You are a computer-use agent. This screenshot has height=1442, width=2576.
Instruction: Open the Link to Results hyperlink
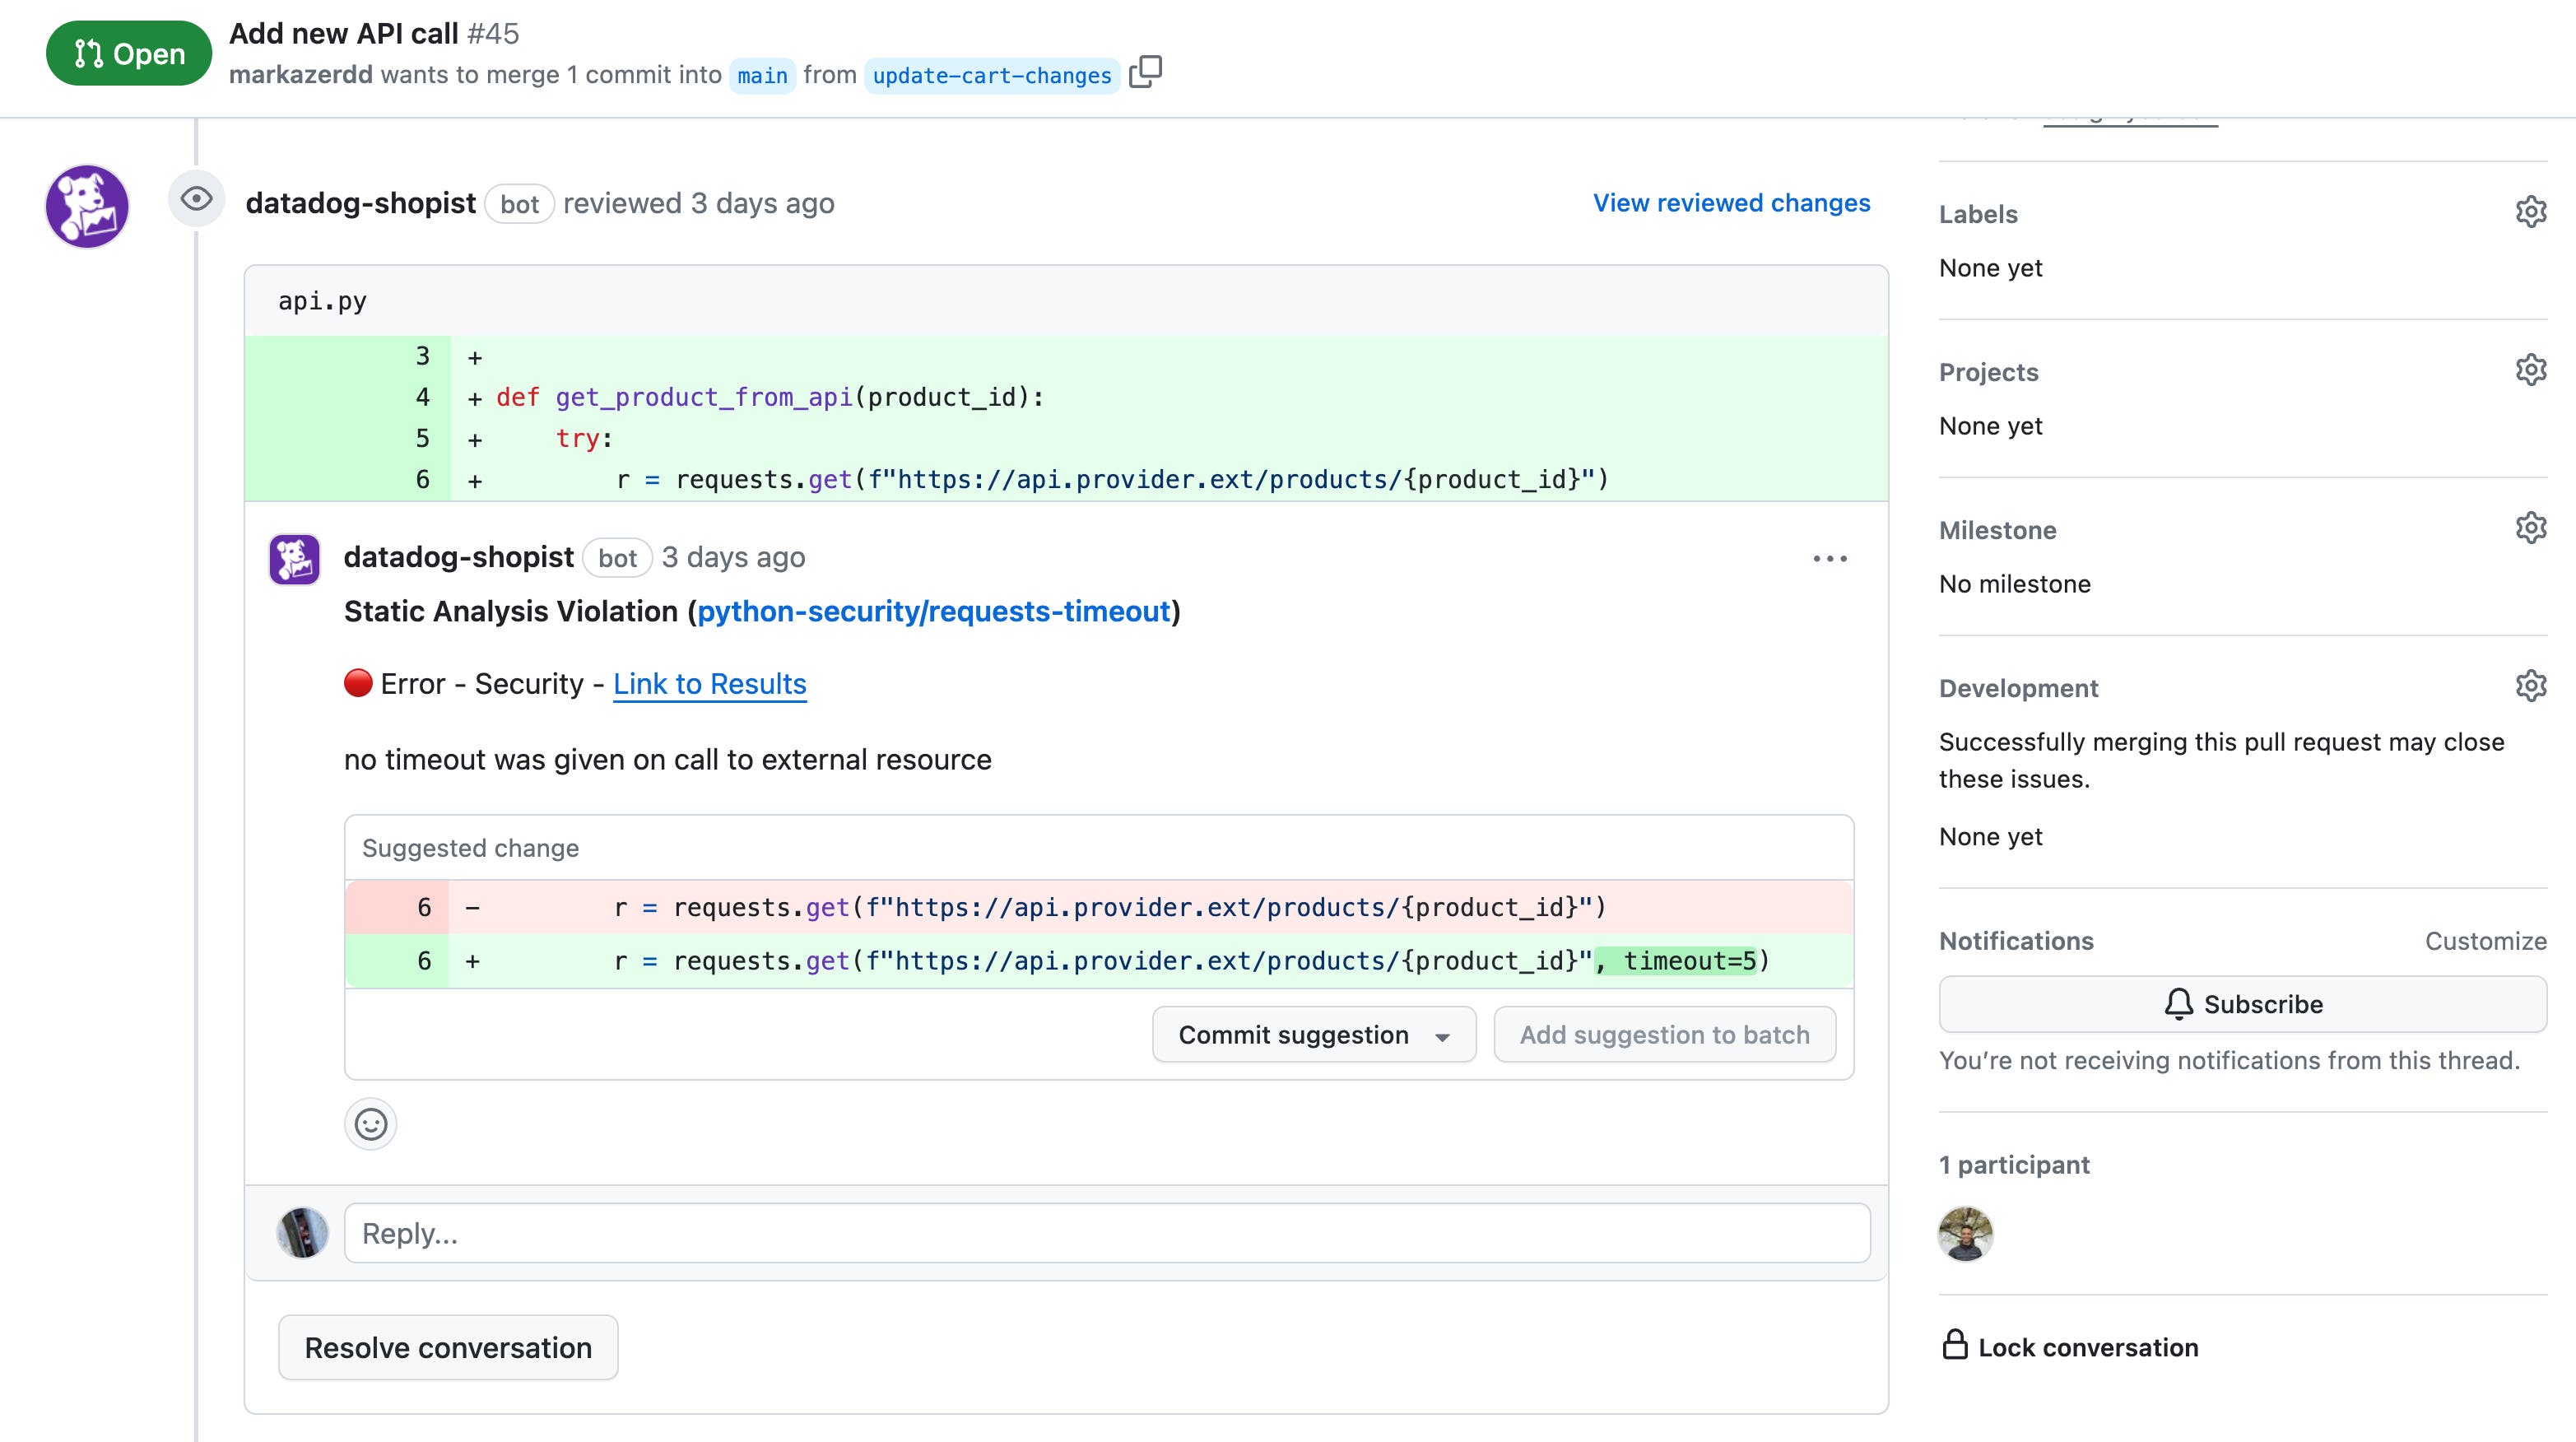click(709, 683)
